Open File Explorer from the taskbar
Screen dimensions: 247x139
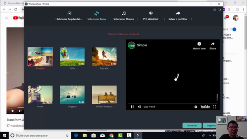click(x=85, y=136)
